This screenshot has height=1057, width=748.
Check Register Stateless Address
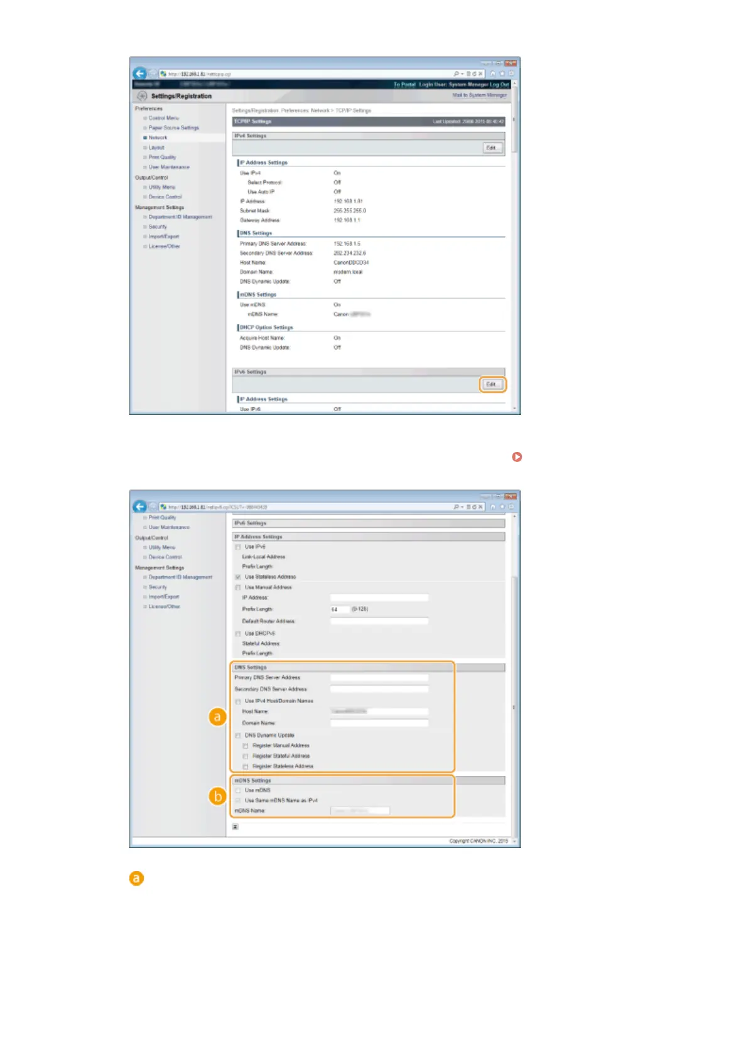pos(246,767)
